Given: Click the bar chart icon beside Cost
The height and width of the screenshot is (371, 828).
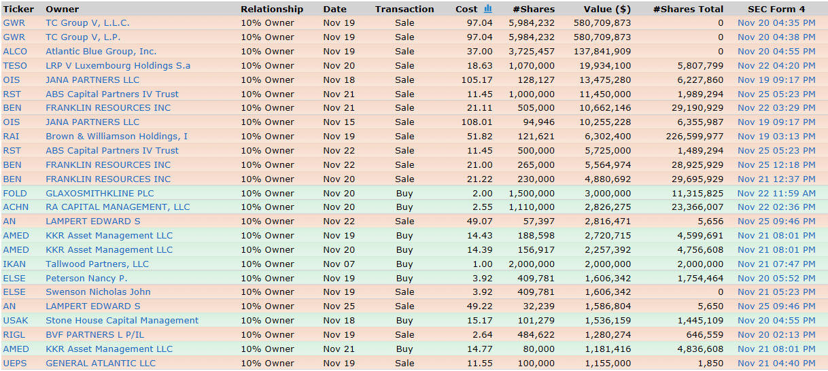Looking at the screenshot, I should pyautogui.click(x=487, y=9).
